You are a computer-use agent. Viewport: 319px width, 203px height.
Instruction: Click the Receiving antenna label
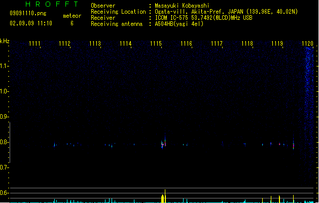pyautogui.click(x=117, y=24)
